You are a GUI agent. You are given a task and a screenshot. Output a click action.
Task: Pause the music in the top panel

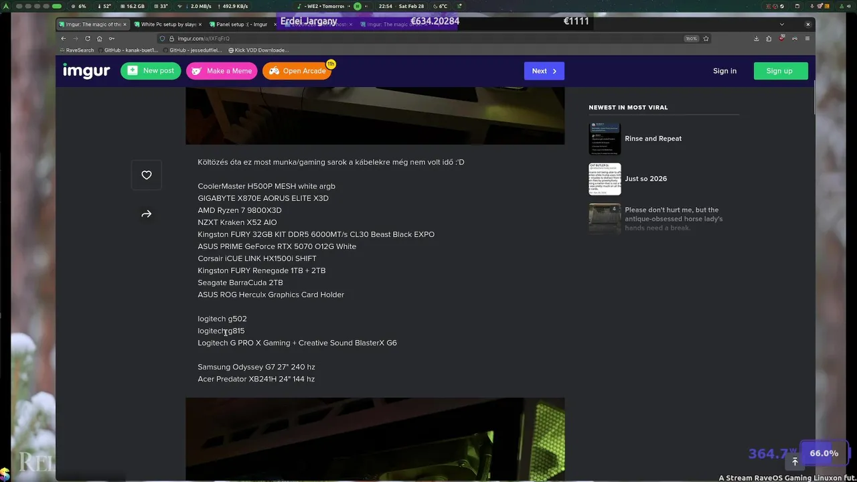(x=358, y=6)
